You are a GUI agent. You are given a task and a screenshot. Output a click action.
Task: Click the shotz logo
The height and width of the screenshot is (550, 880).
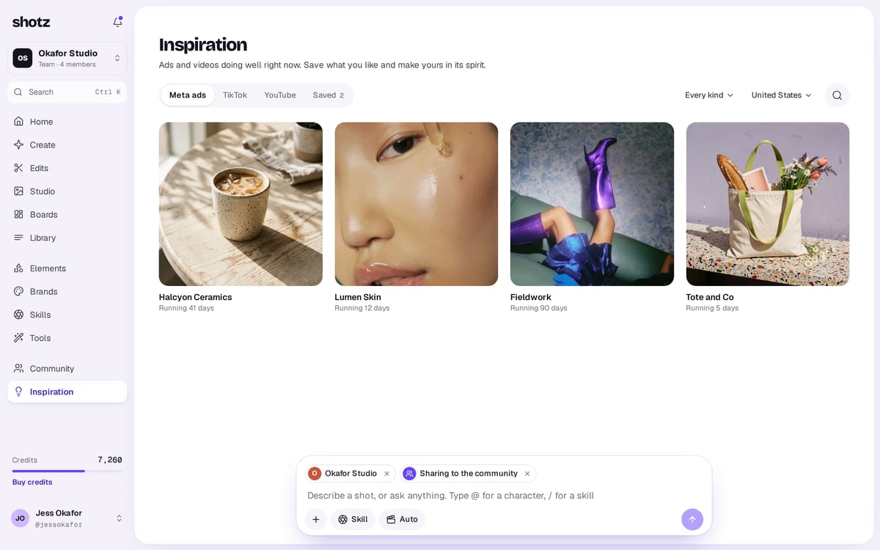32,22
